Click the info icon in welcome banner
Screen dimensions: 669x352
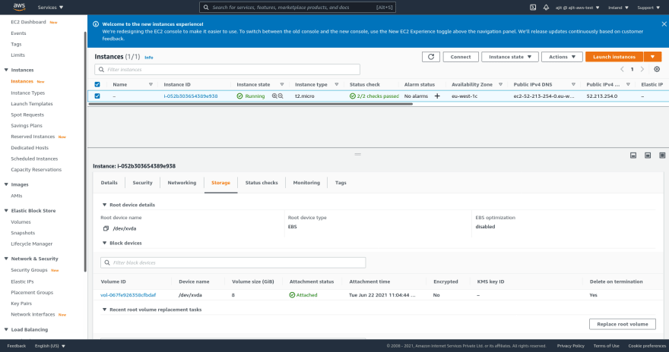point(96,24)
